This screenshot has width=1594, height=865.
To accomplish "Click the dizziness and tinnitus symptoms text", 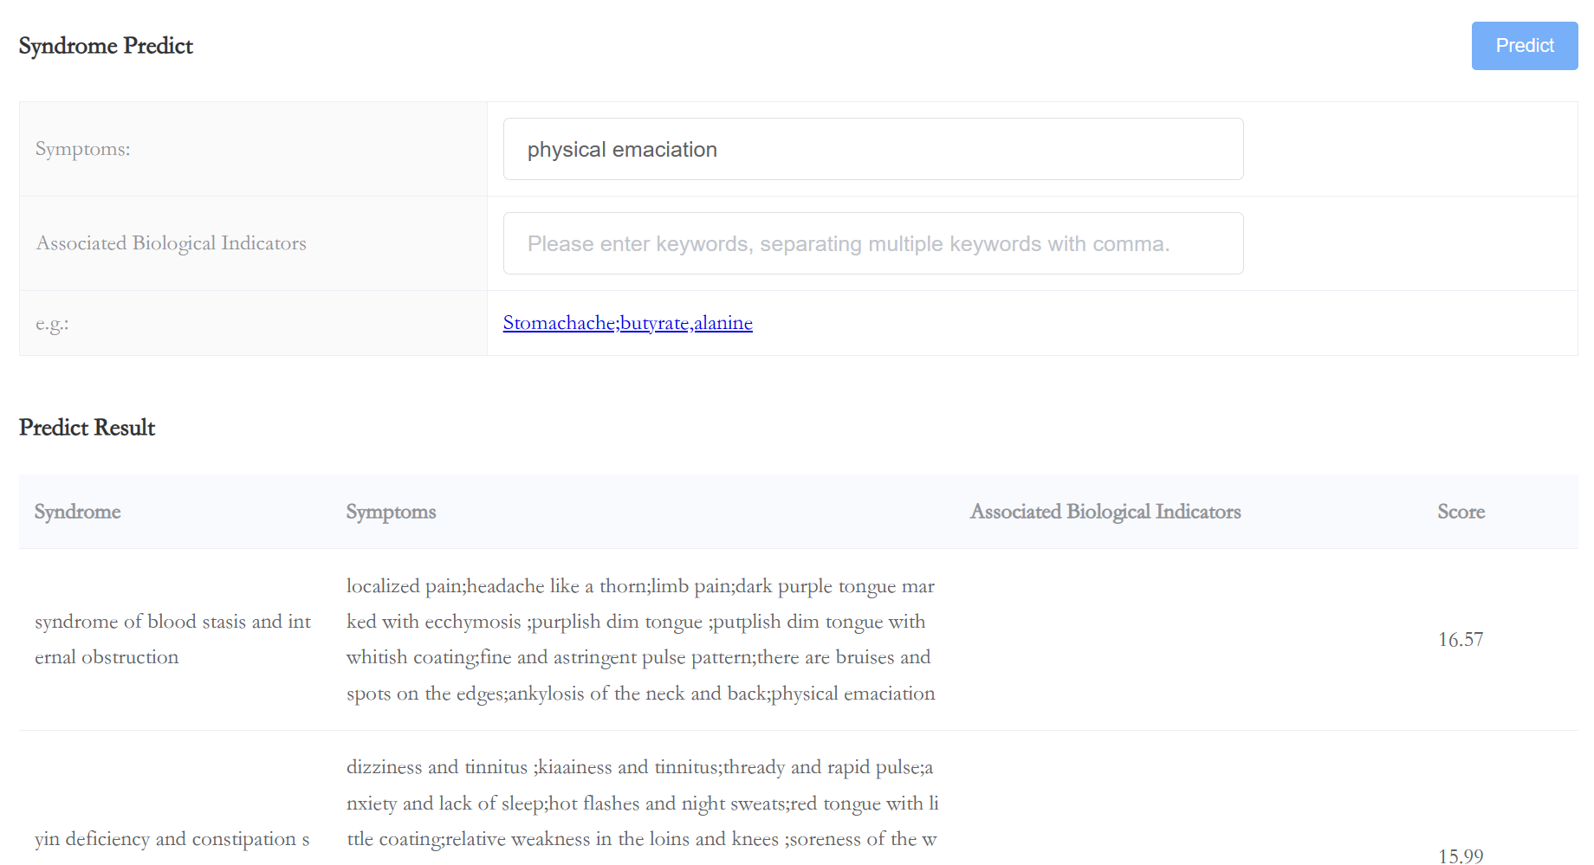I will coord(642,804).
